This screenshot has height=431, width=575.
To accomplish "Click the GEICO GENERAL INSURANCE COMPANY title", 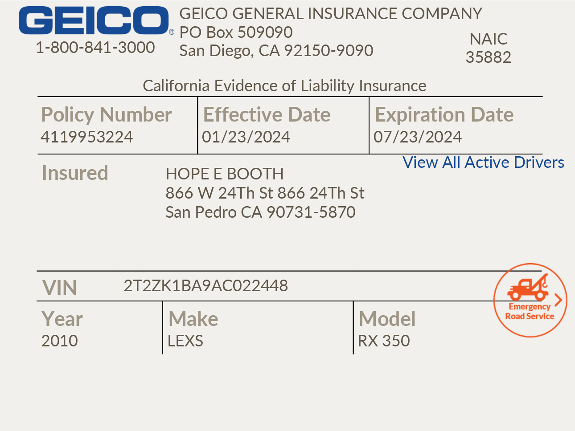I will pyautogui.click(x=331, y=13).
